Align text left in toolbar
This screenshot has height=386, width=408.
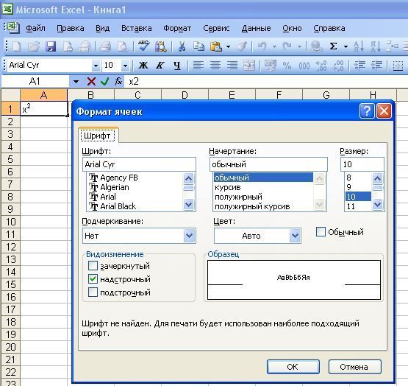click(x=198, y=66)
